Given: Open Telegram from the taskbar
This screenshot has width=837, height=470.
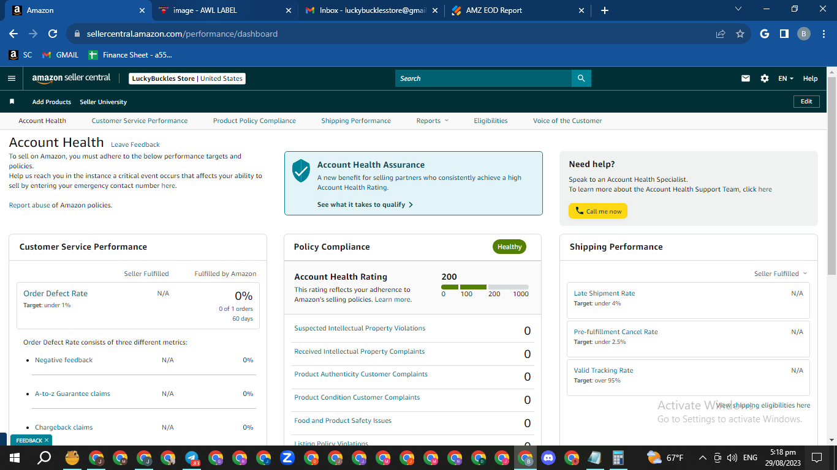Looking at the screenshot, I should click(x=192, y=458).
